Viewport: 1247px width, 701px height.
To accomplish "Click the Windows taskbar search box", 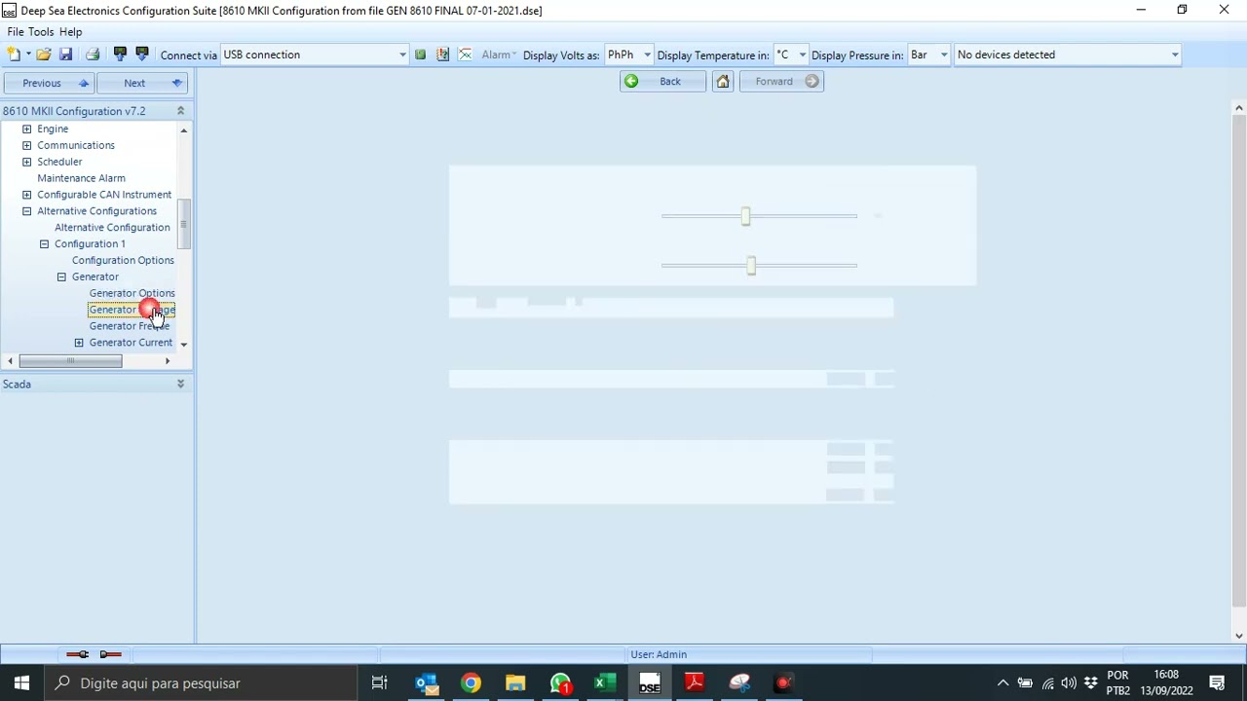I will 202,683.
